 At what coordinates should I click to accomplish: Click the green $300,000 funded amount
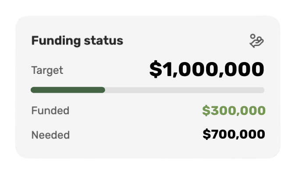(x=234, y=111)
